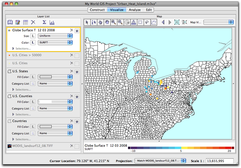Viewport: 241px width, 168px height.
Task: Choose the zoom in magnifier tool
Action: tap(113, 22)
